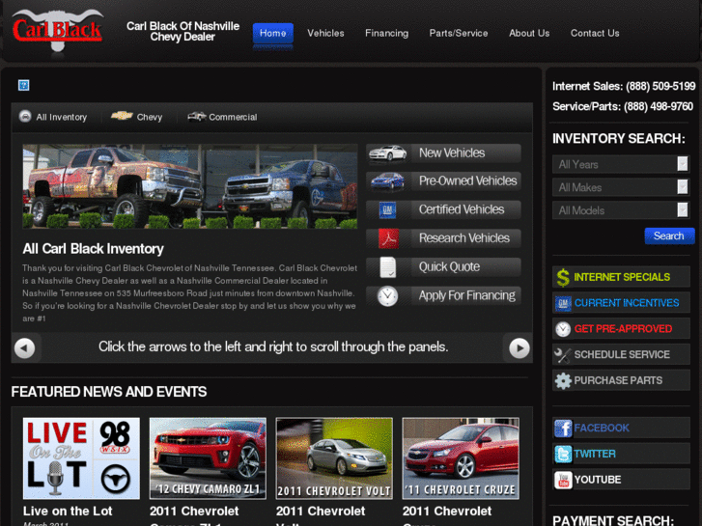Click the All Carl Black Inventory heading
The width and height of the screenshot is (702, 526).
[x=93, y=249]
